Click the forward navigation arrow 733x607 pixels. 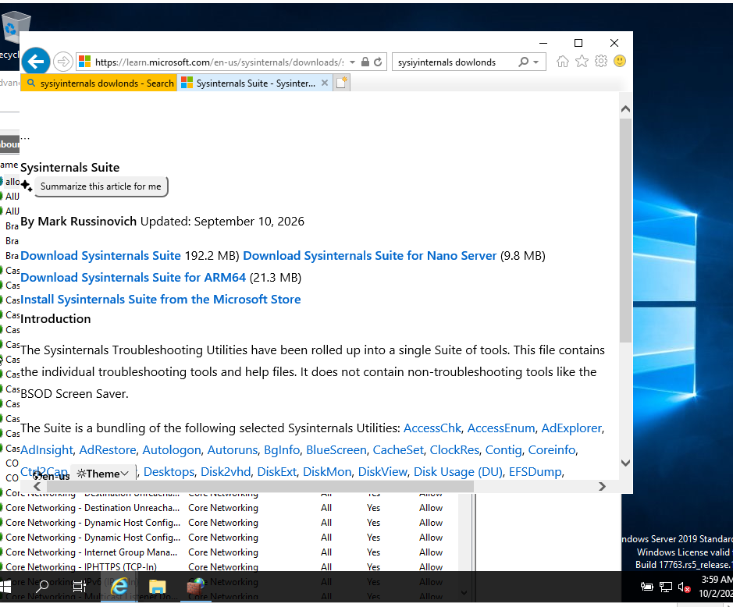point(62,62)
